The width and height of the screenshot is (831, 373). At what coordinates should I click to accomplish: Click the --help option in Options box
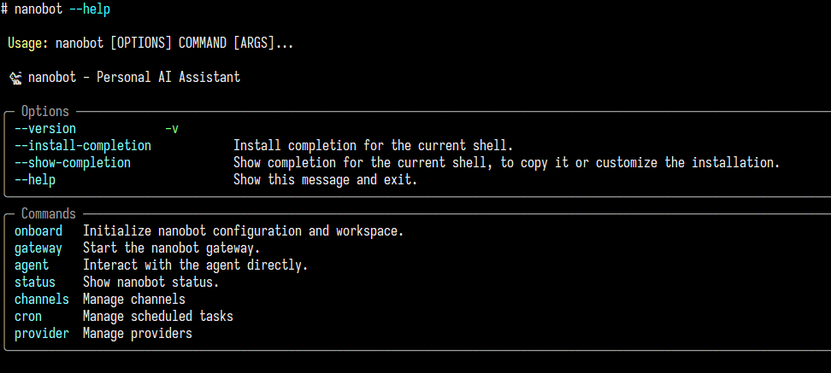pyautogui.click(x=35, y=180)
